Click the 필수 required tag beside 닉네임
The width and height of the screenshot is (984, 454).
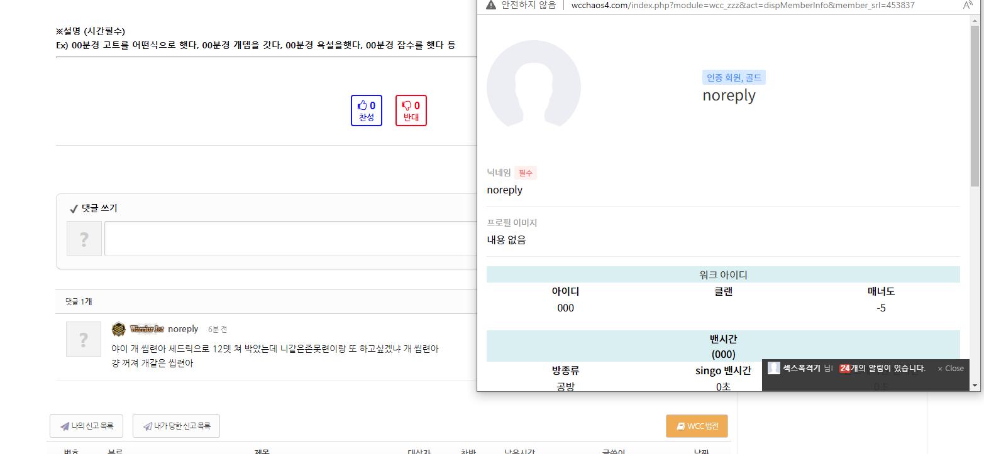[526, 173]
